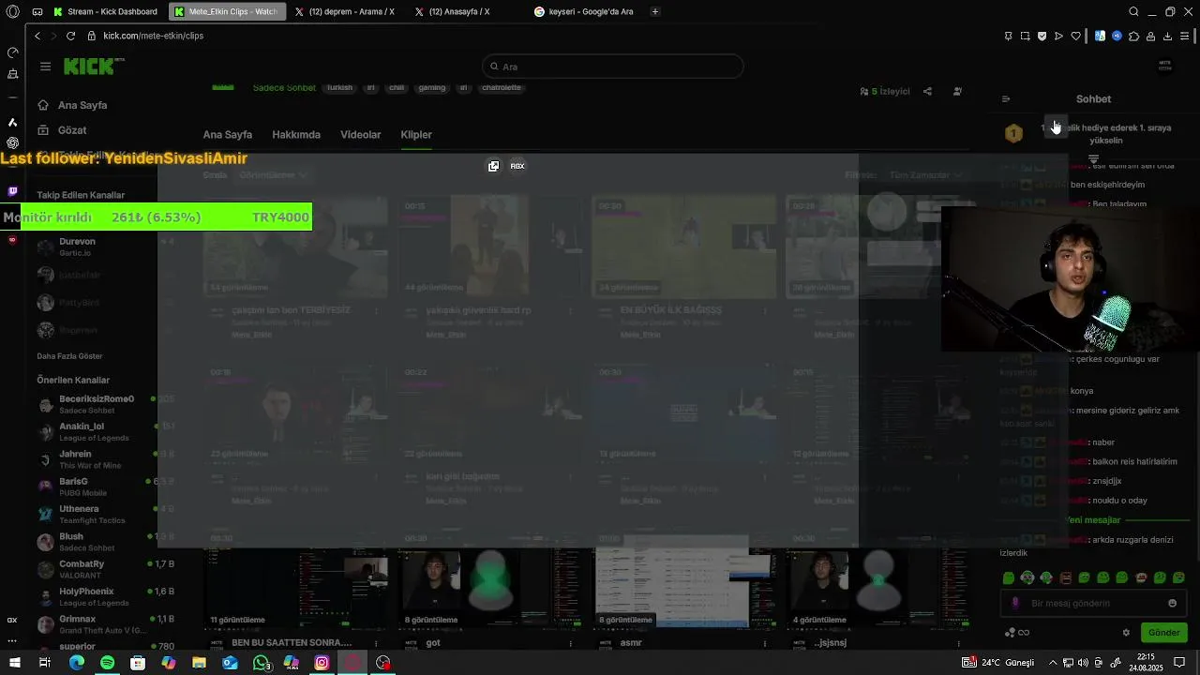Viewport: 1200px width, 675px height.
Task: Open Microsoft Edge from the taskbar
Action: (x=77, y=663)
